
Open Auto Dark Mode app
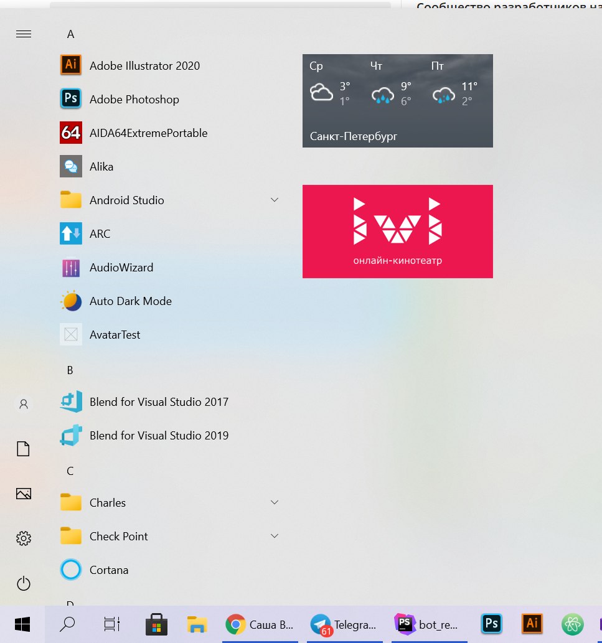(170, 301)
